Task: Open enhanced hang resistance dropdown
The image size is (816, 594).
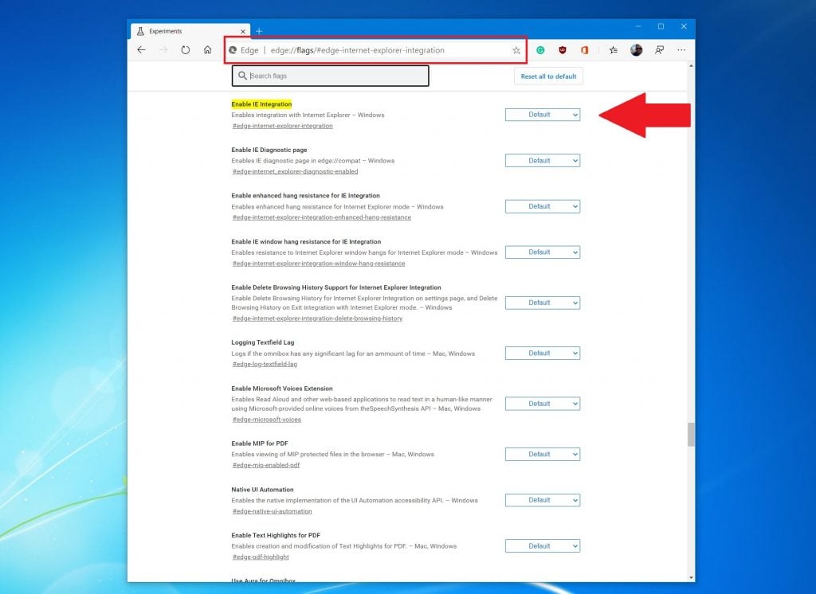Action: pos(542,206)
